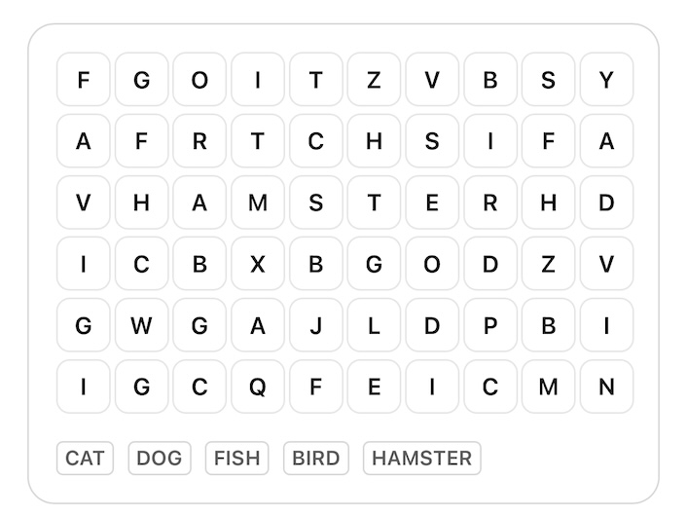Select the letter Y tile in top-right corner
This screenshot has width=687, height=516.
606,80
